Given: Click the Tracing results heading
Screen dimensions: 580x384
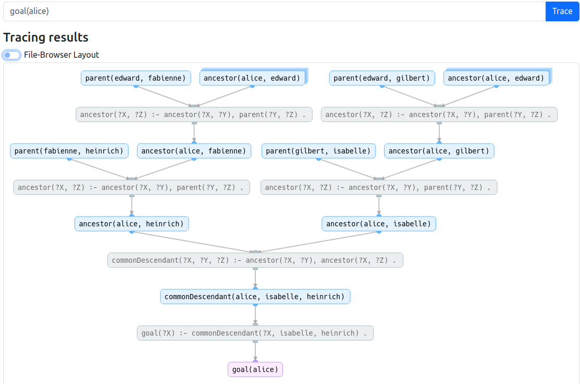Looking at the screenshot, I should point(46,37).
